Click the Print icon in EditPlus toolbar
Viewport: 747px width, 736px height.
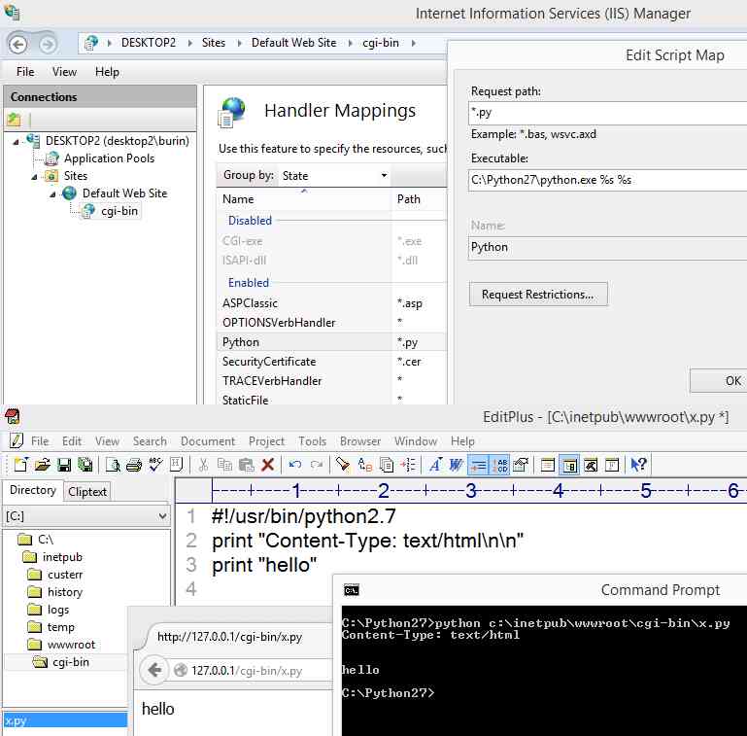coord(133,465)
